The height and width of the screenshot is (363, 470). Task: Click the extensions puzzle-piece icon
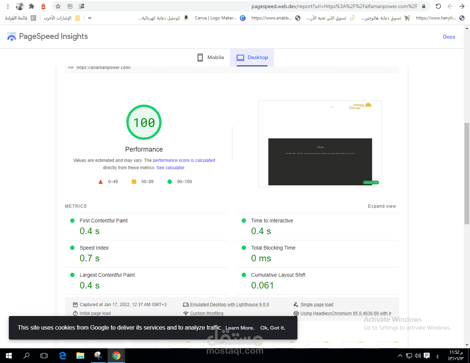tap(31, 6)
